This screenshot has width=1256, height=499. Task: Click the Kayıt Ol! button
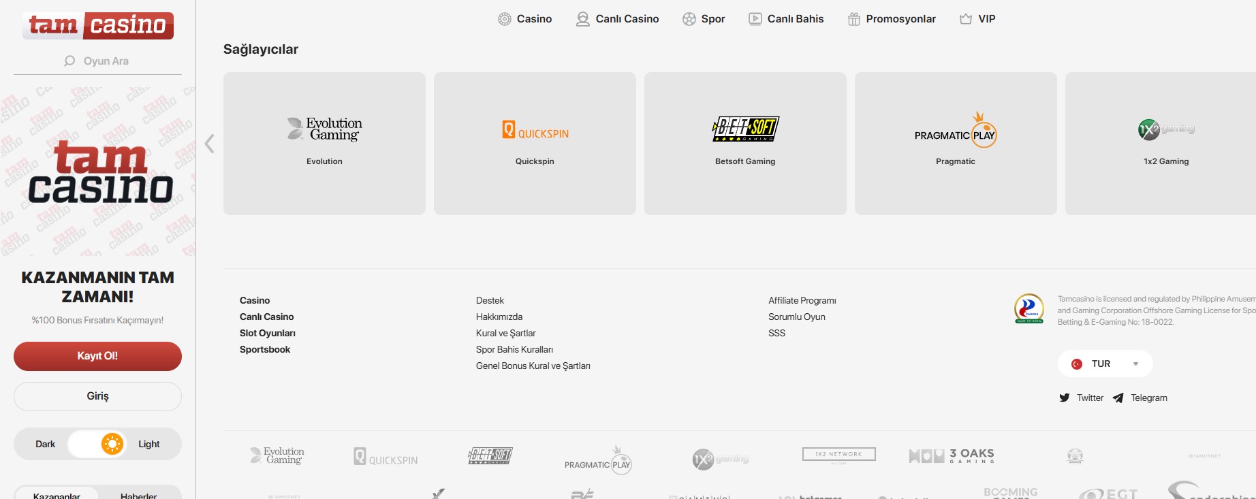coord(97,356)
